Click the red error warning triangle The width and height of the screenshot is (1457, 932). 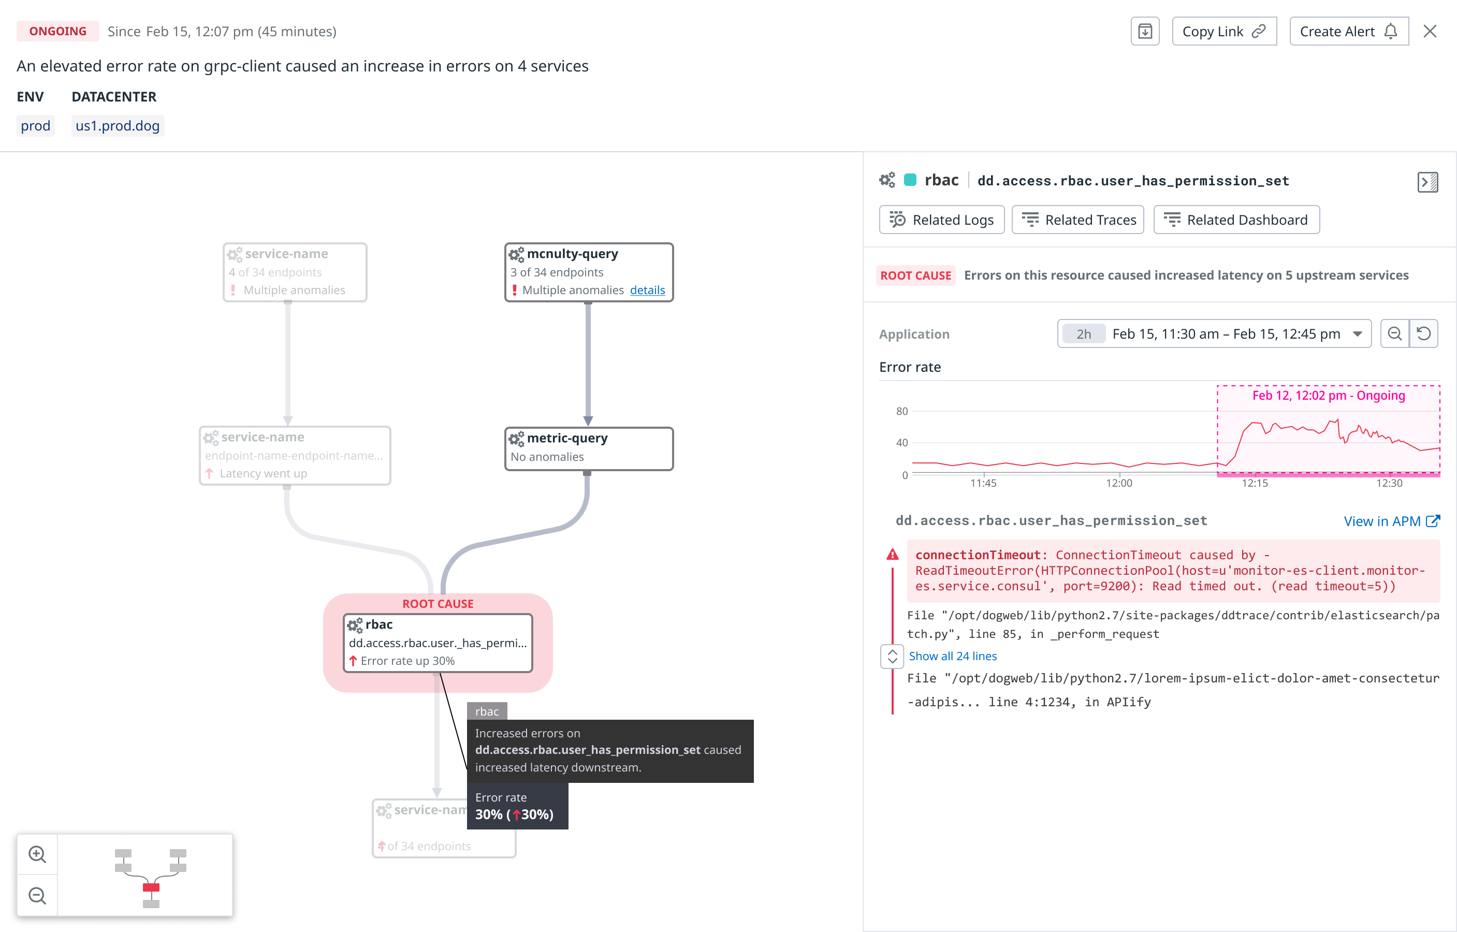click(893, 555)
